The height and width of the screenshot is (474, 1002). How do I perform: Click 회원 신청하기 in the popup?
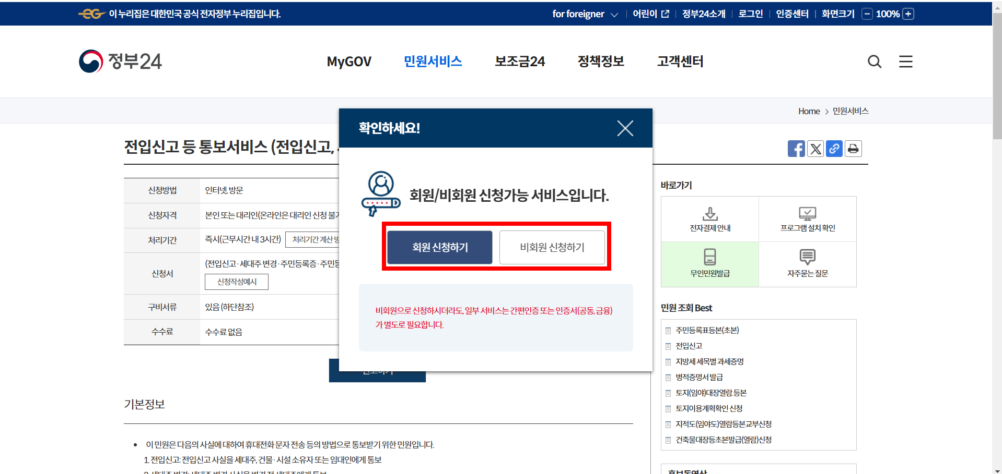pyautogui.click(x=439, y=247)
